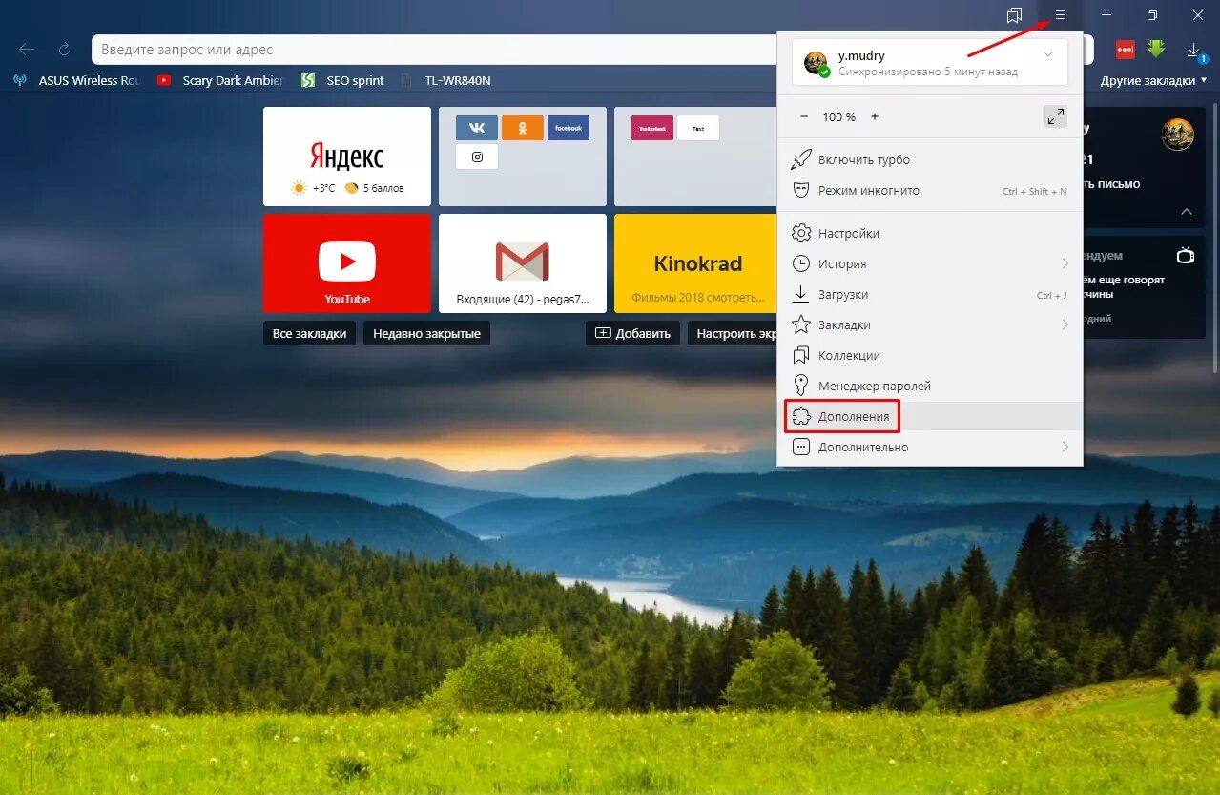
Task: Increase zoom with the plus button
Action: point(875,116)
